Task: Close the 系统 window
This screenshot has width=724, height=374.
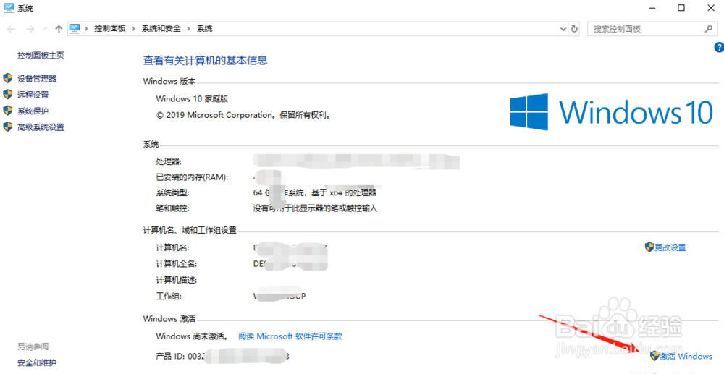Action: [711, 8]
